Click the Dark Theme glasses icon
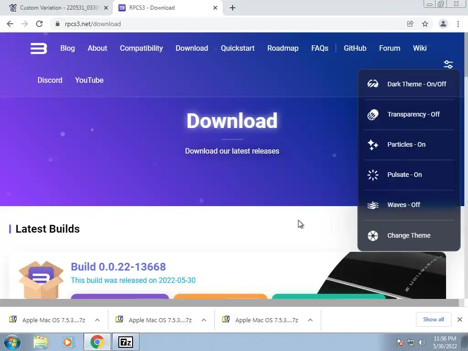 click(373, 84)
